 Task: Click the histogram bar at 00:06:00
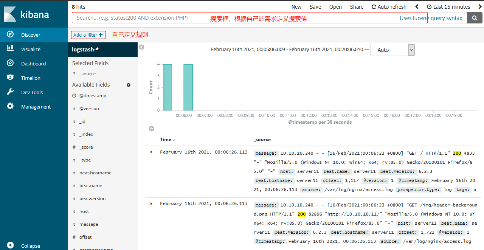[x=188, y=87]
